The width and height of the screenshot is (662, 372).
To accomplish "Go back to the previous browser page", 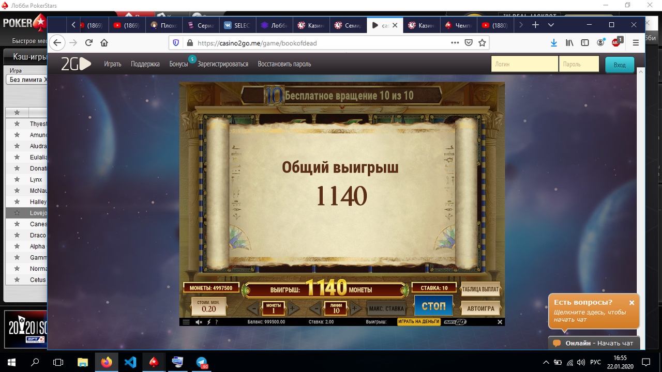I will pos(57,43).
